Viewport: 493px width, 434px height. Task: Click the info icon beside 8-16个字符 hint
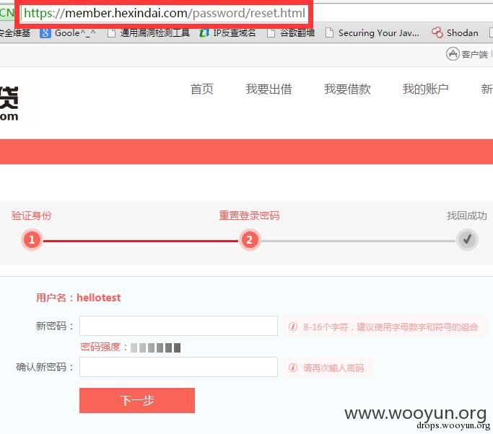[293, 327]
